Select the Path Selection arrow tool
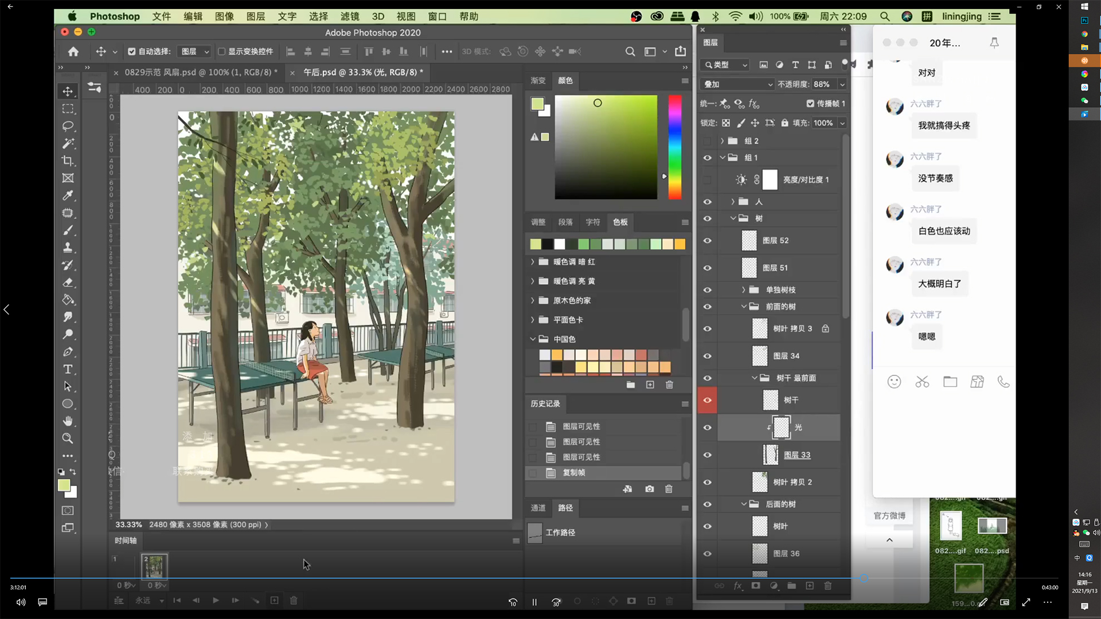The height and width of the screenshot is (619, 1101). pos(68,386)
